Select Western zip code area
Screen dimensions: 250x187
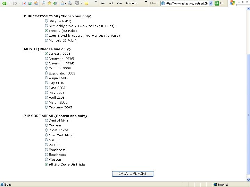47,159
